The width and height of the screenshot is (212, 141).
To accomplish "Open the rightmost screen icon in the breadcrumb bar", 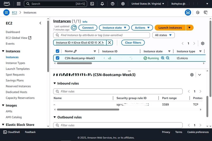I will (x=206, y=13).
